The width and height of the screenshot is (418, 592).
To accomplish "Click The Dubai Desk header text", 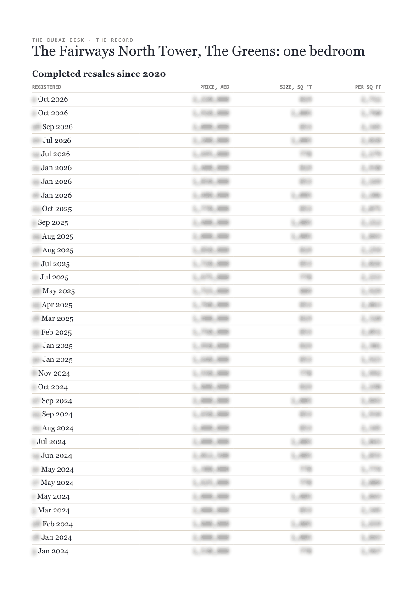I will (58, 40).
